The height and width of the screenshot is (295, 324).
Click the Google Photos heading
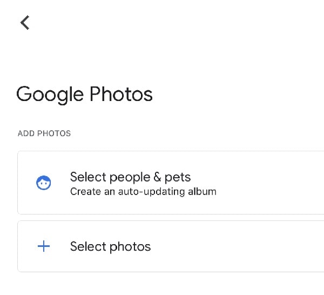pyautogui.click(x=85, y=95)
